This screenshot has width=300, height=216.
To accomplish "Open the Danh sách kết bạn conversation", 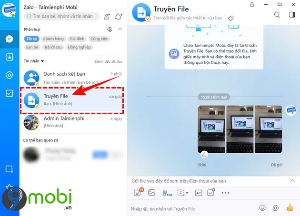I will point(73,78).
